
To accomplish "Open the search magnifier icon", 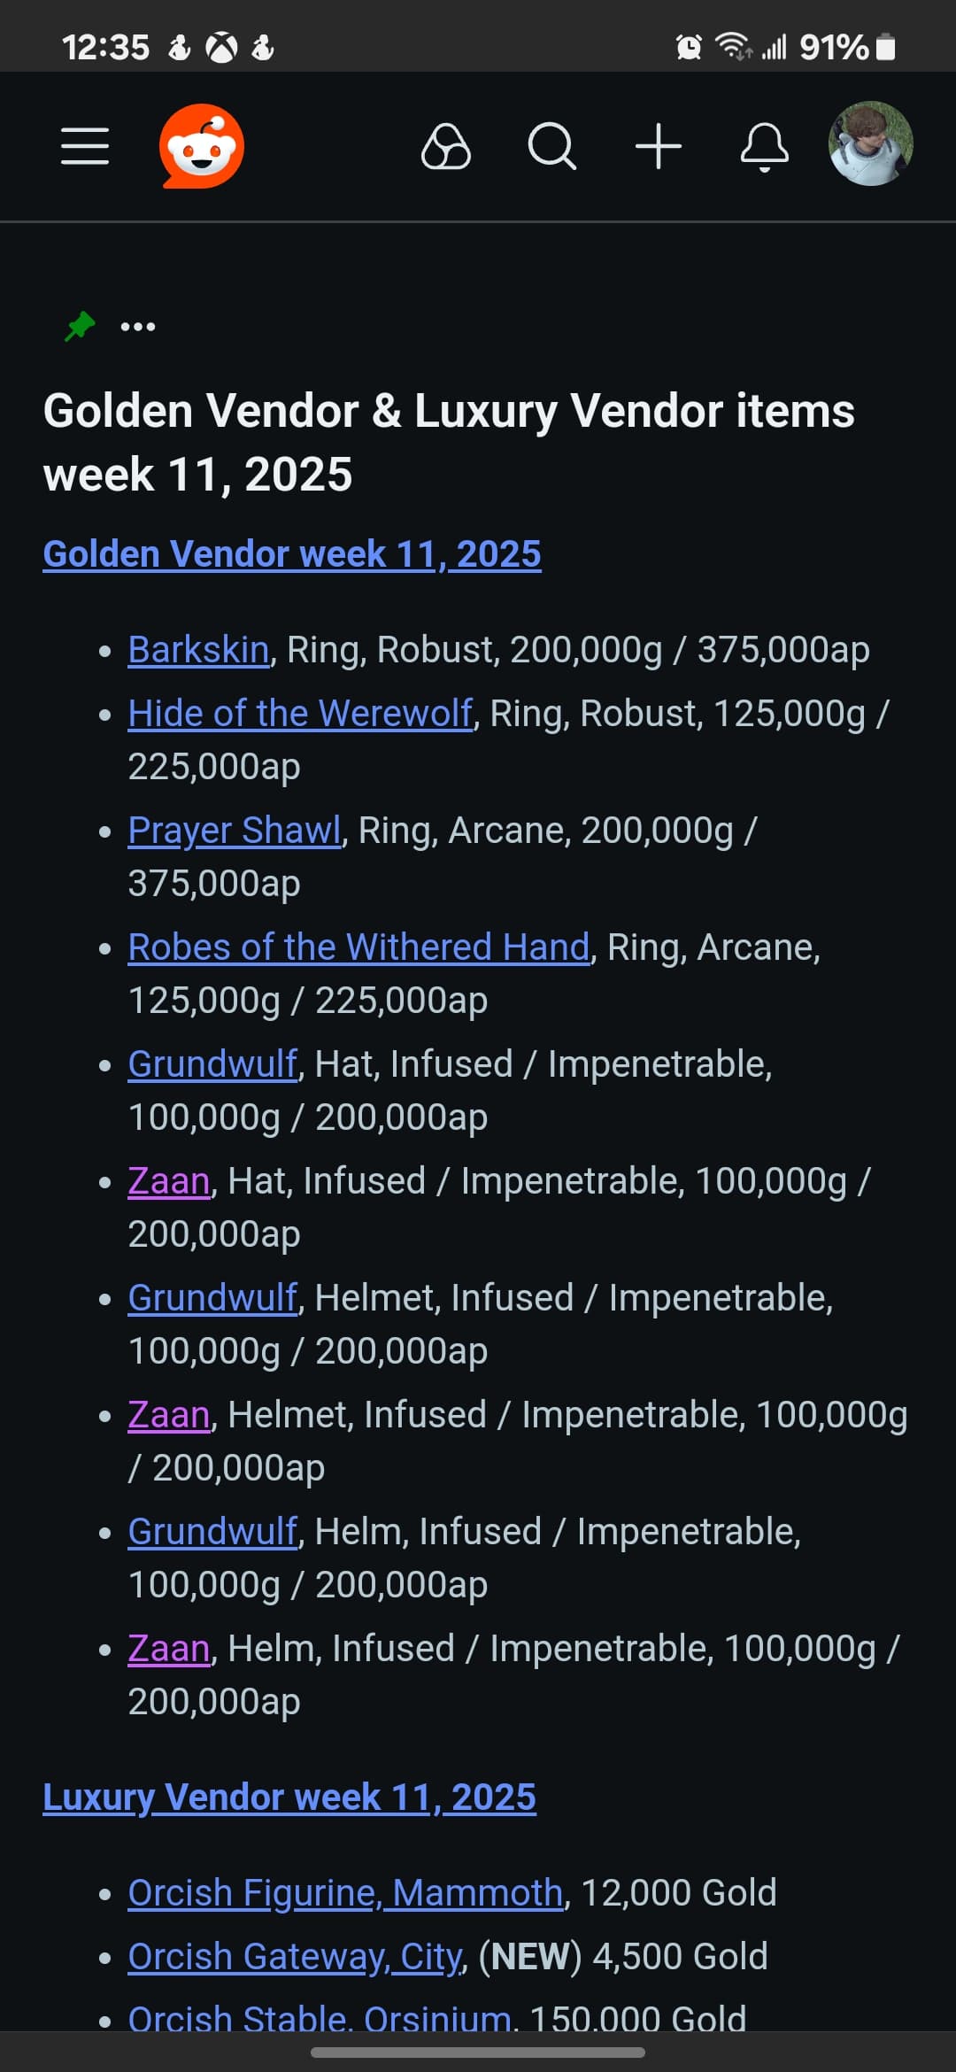I will (x=551, y=146).
